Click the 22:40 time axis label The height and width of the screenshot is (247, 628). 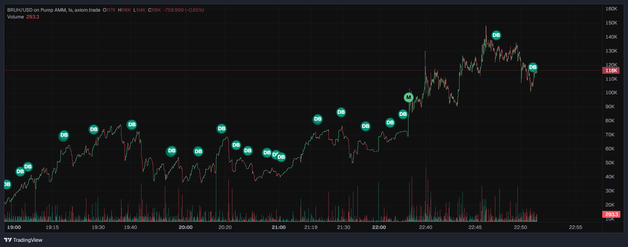[425, 228]
